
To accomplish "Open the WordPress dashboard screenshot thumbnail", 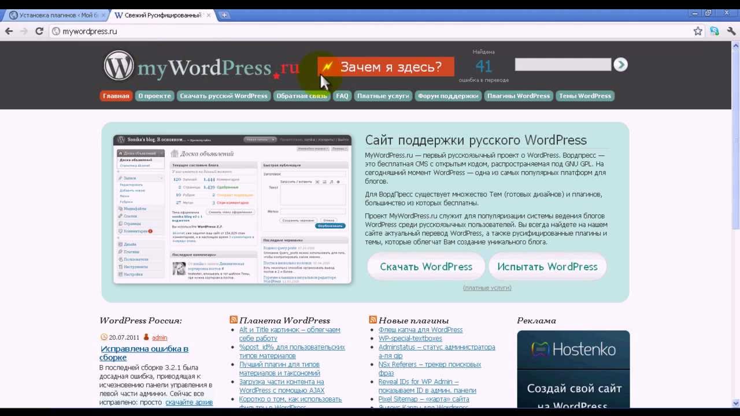I will pyautogui.click(x=232, y=209).
